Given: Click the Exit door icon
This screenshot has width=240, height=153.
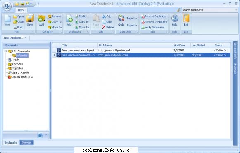Looking at the screenshot, I should point(186,19).
